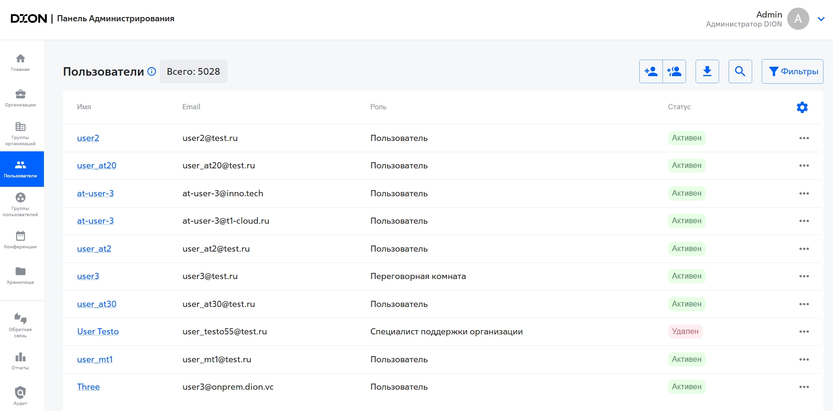The width and height of the screenshot is (833, 411).
Task: Click the Статус column header
Action: click(x=679, y=107)
